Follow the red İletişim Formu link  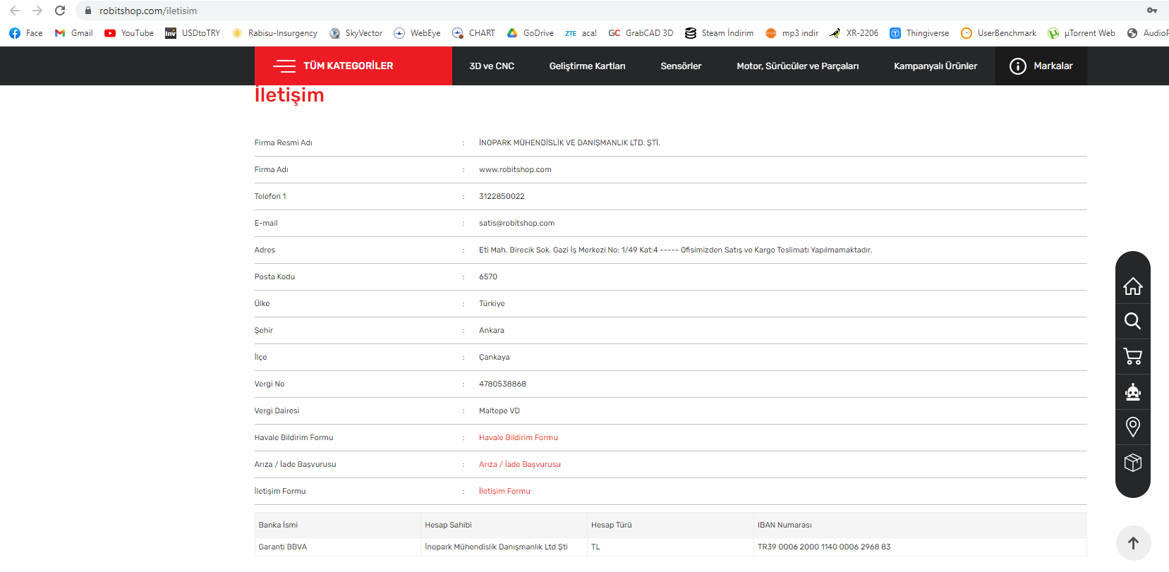[x=504, y=492]
